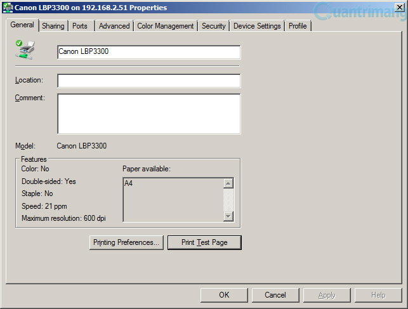Click Print Test Page button
Image resolution: width=408 pixels, height=309 pixels.
coord(204,242)
